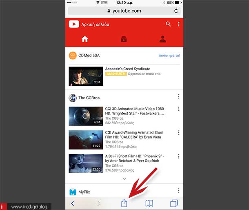Play the Phoenix 9 video thumbnail

pos(86,163)
